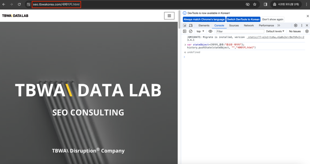The height and width of the screenshot is (164, 310).
Task: Open the site information icon in the address bar
Action: pyautogui.click(x=29, y=4)
